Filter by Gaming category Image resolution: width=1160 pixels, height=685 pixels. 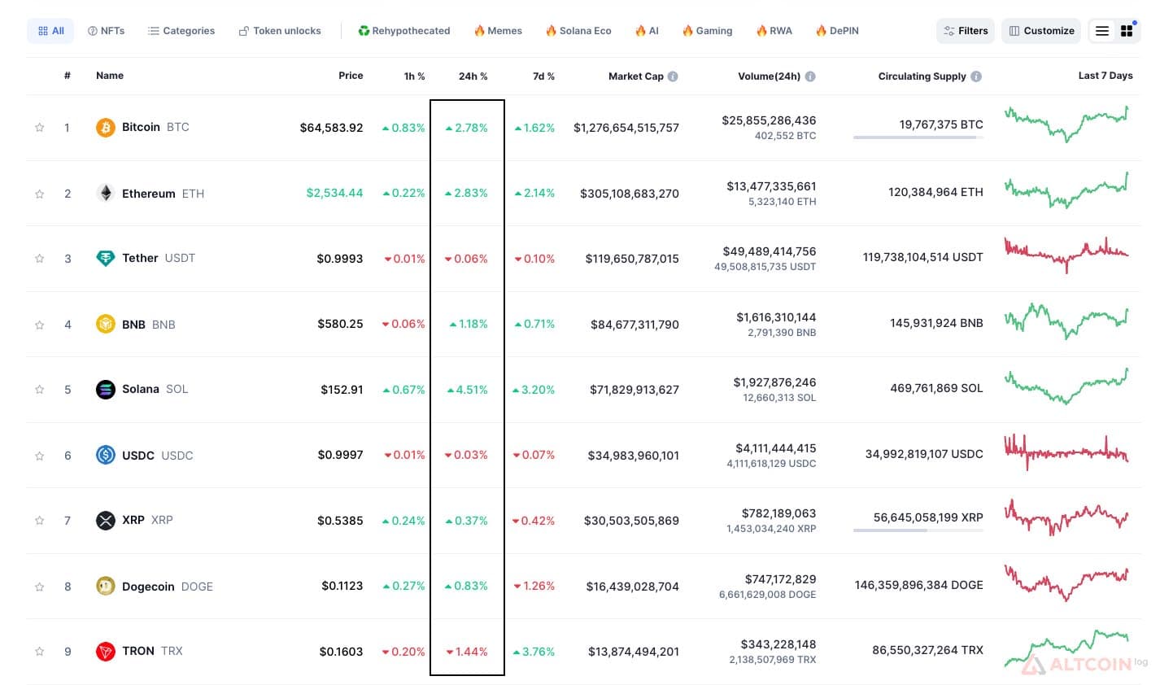coord(708,31)
